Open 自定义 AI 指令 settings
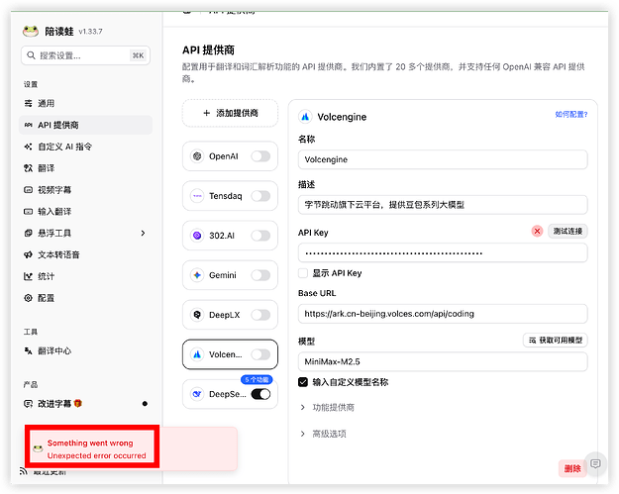 pos(85,147)
